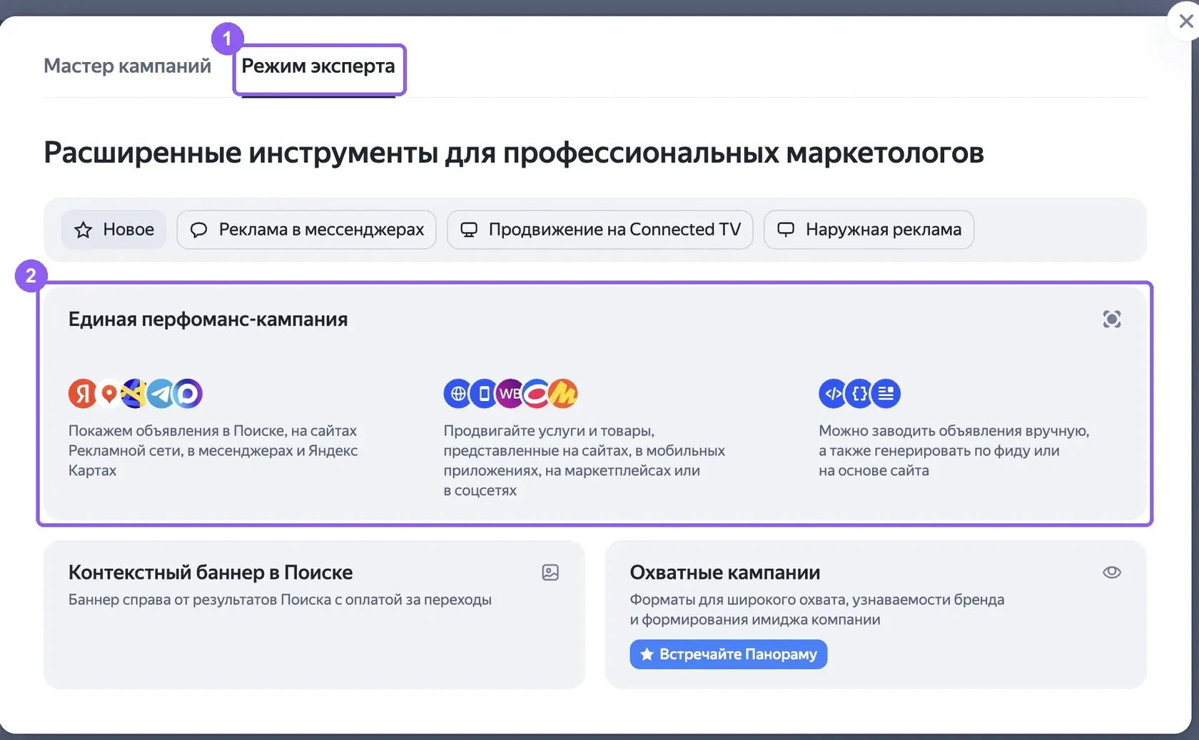Click the Wildberries WB icon
This screenshot has width=1199, height=740.
[x=510, y=393]
